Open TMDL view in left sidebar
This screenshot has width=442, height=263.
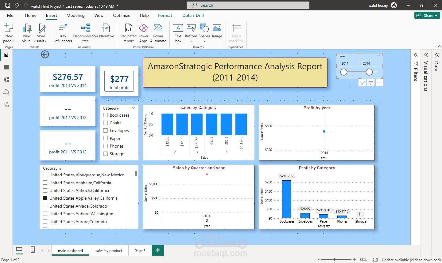tap(6, 104)
